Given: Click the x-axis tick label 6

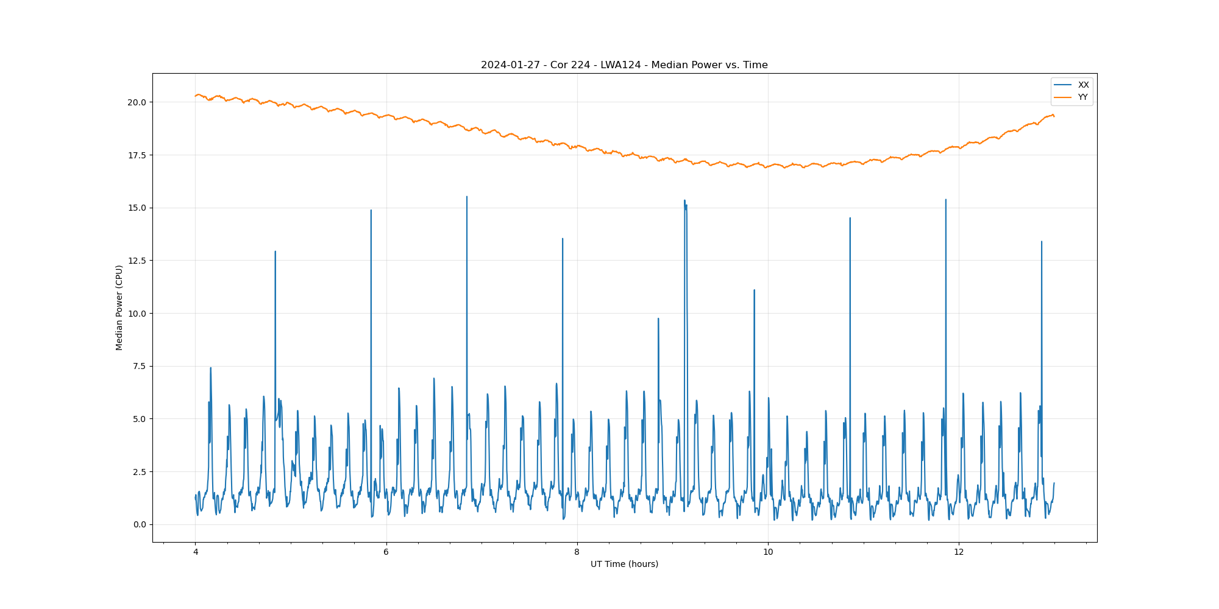Looking at the screenshot, I should pos(386,552).
